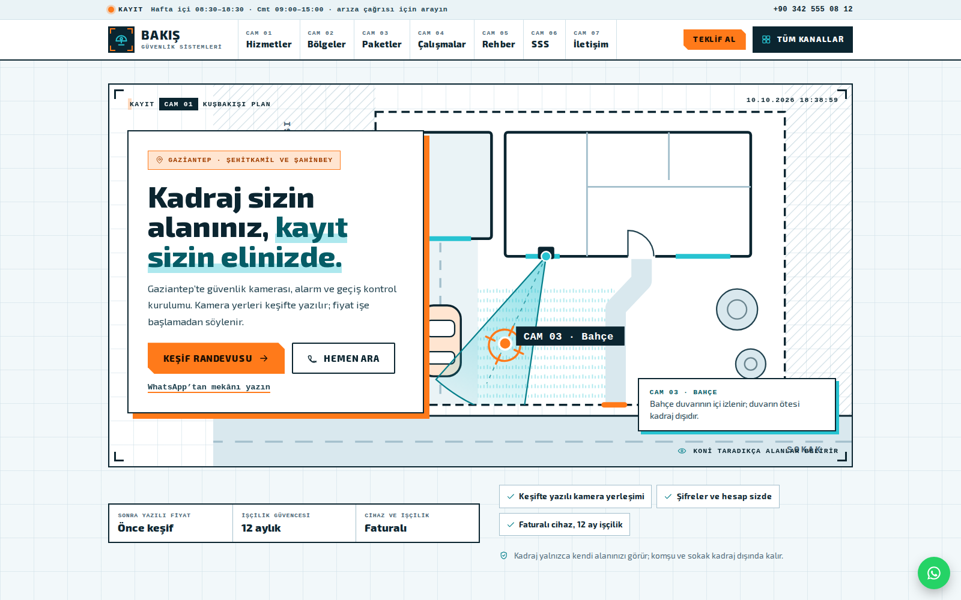Open the İletişim nav item
Image resolution: width=961 pixels, height=600 pixels.
[x=591, y=40]
